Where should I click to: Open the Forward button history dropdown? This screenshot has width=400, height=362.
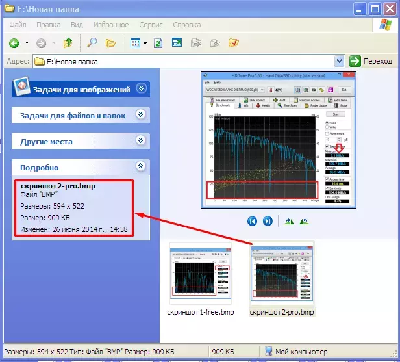[54, 43]
